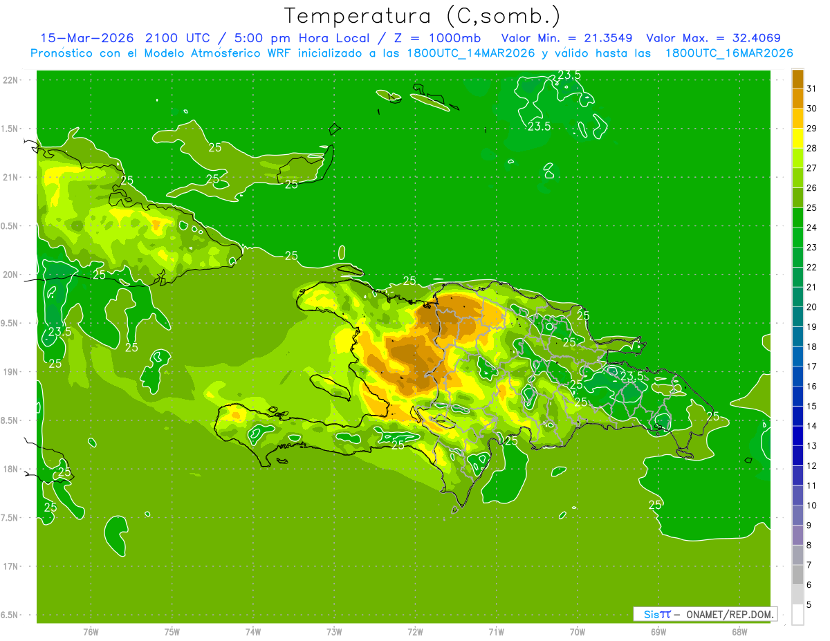Click the valid-until time "1800UTC_16MAR2026"
The width and height of the screenshot is (830, 641).
[729, 53]
